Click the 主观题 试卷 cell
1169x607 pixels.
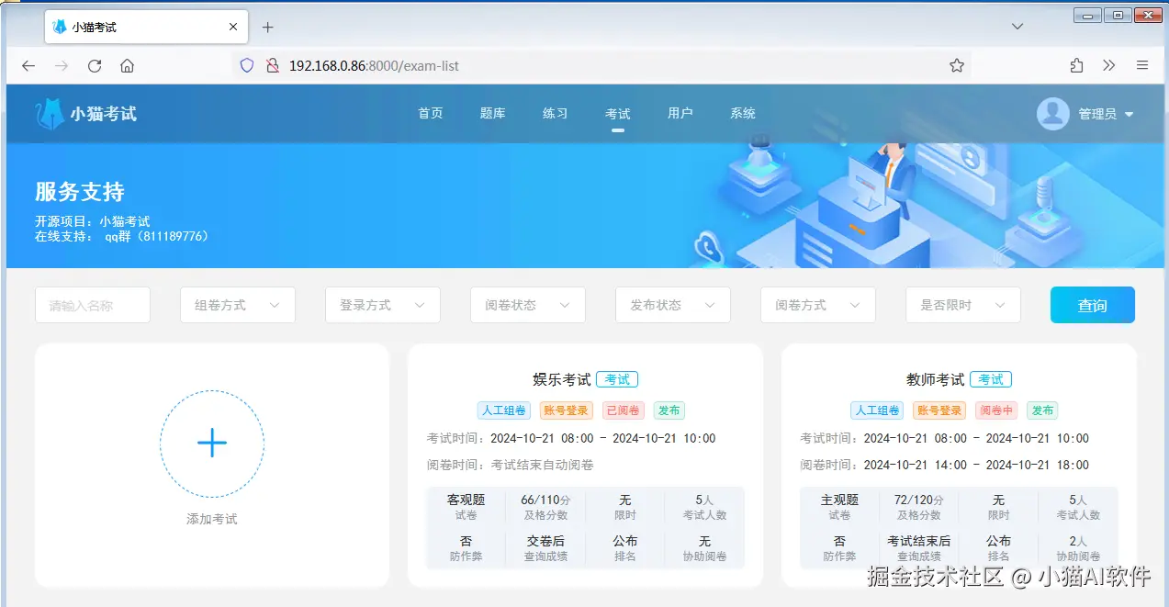point(839,507)
